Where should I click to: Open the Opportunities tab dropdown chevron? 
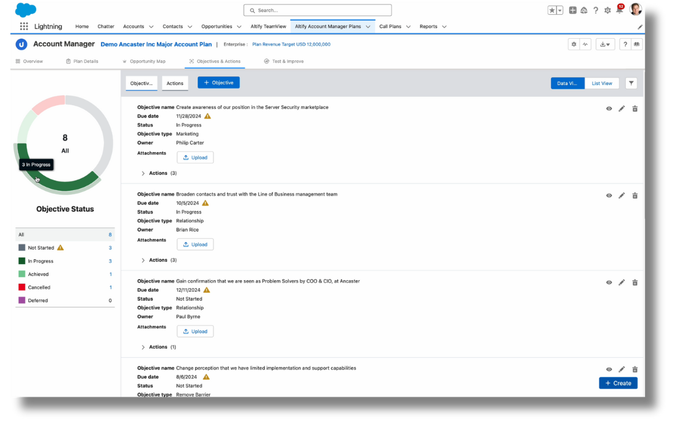pyautogui.click(x=239, y=26)
